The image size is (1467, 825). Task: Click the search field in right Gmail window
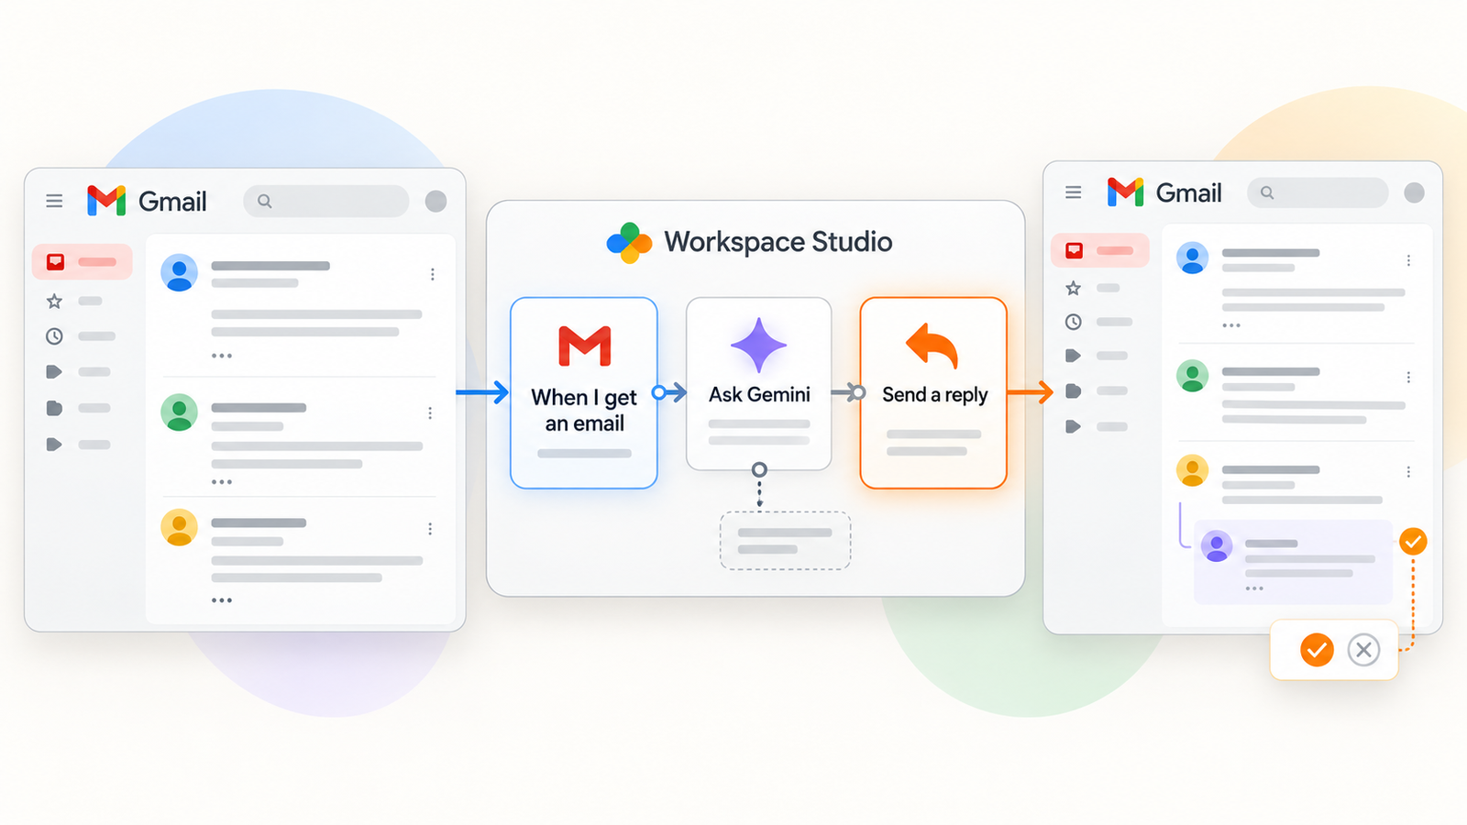pos(1318,192)
